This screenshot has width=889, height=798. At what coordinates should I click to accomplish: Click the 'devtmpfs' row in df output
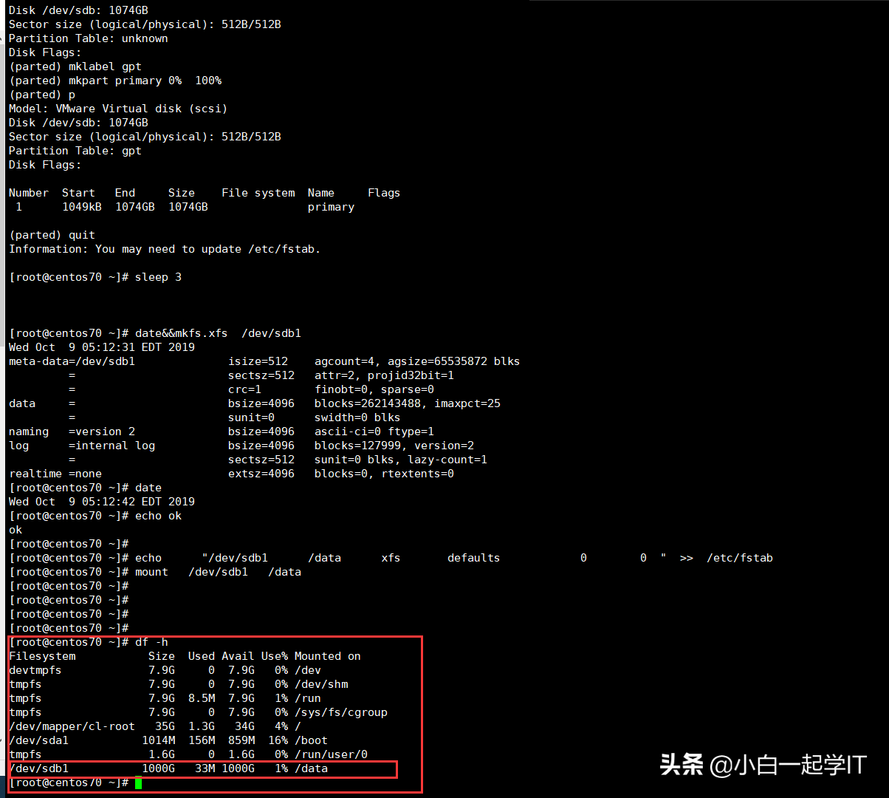click(x=165, y=670)
